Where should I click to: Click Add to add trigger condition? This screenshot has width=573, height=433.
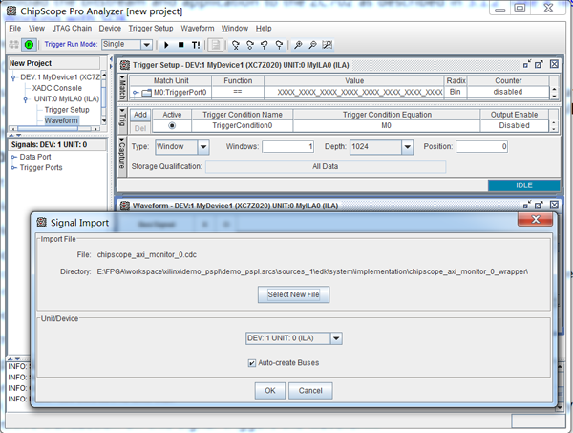coord(140,115)
